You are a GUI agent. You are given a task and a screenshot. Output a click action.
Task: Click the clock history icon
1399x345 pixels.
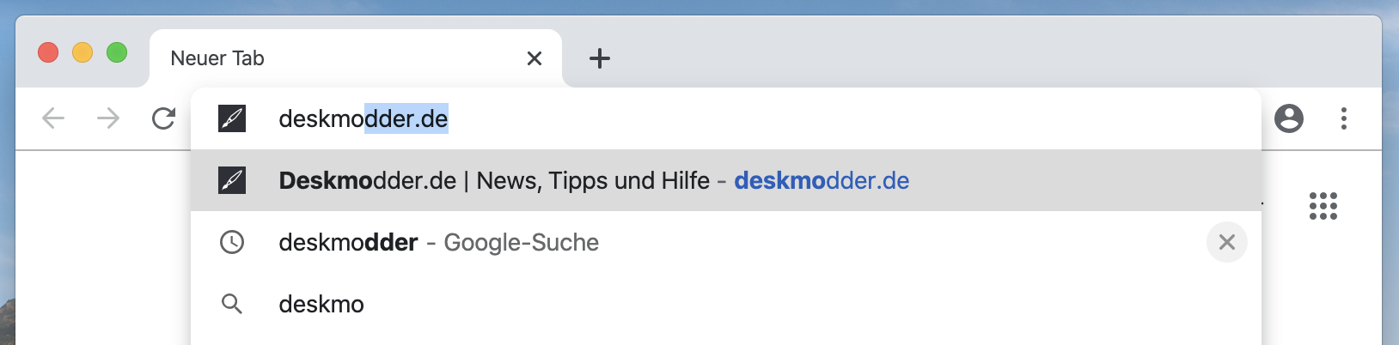pos(232,242)
